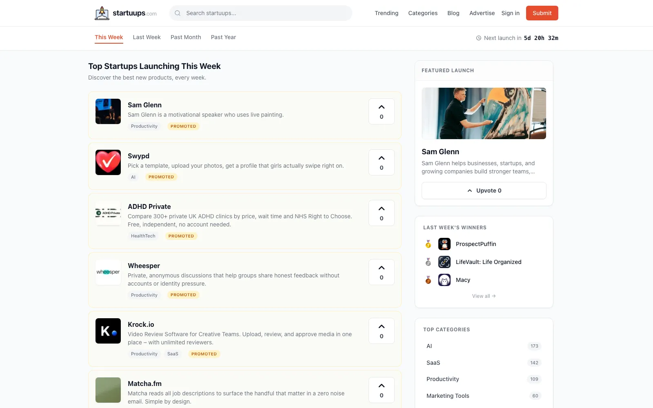Open the featured launch painting image

pyautogui.click(x=484, y=113)
